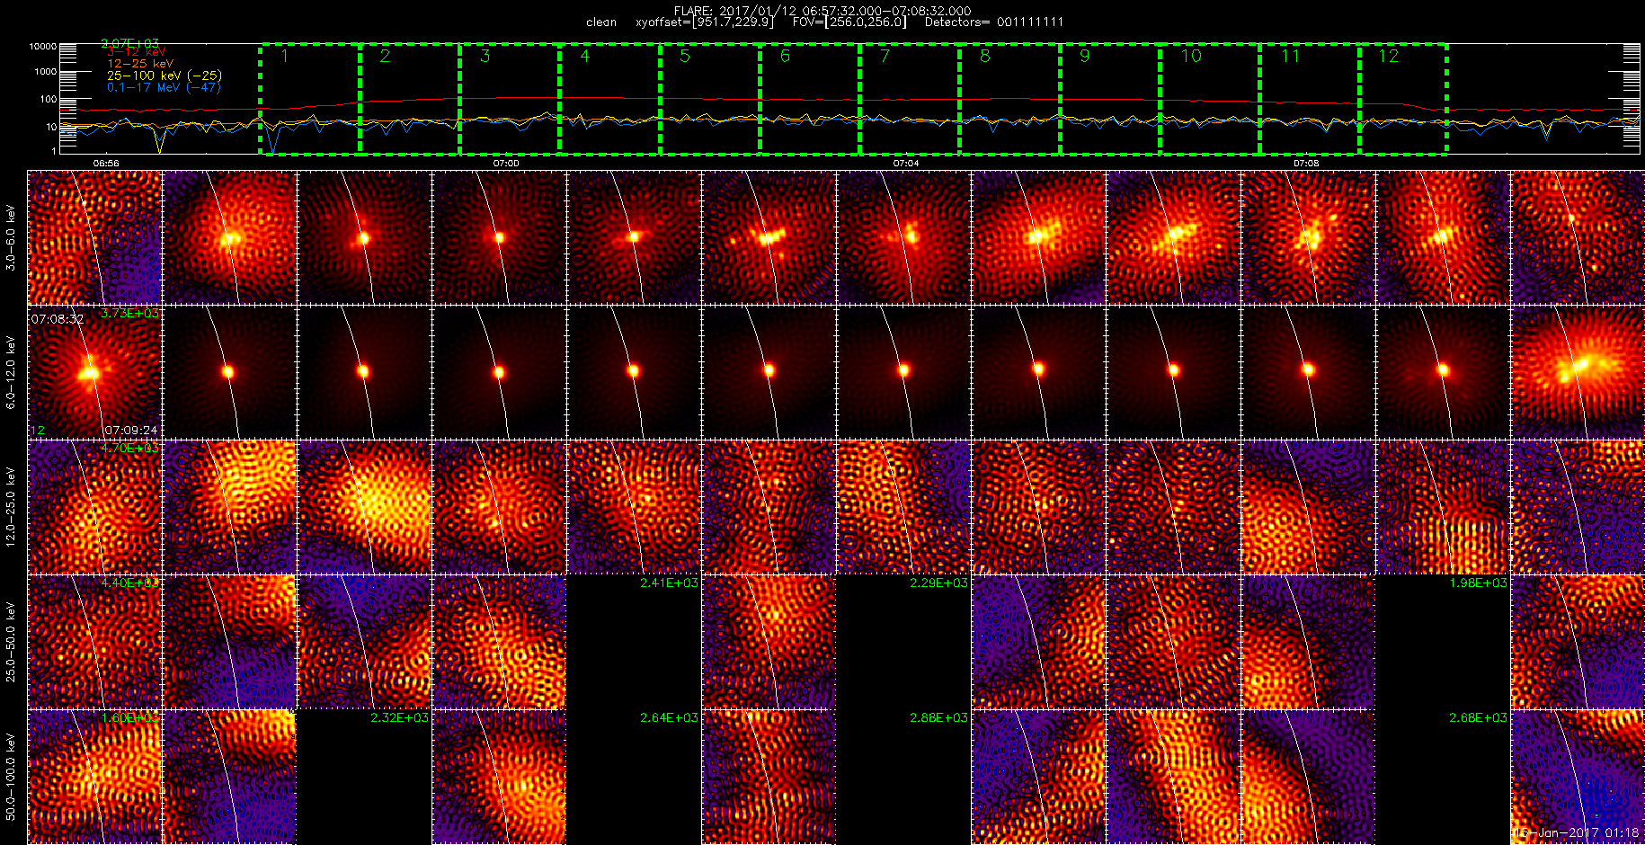
Task: Open sixth image in the 25.0-50.0 keV row
Action: [769, 642]
